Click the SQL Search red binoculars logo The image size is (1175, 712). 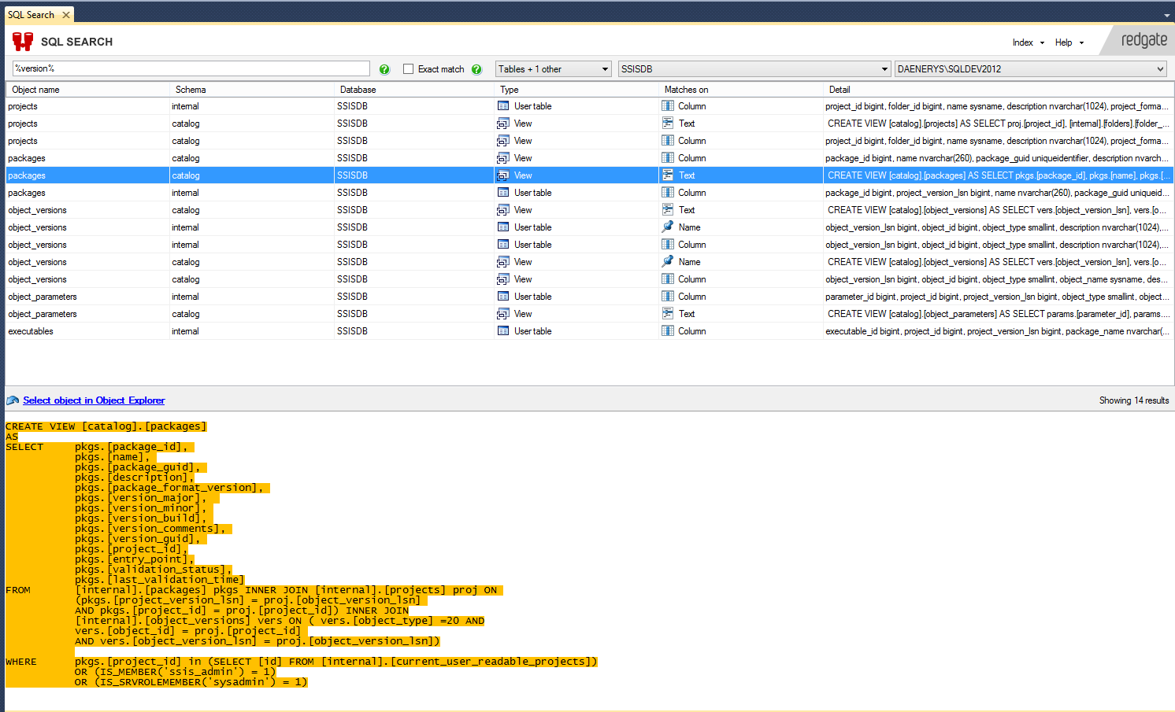23,42
